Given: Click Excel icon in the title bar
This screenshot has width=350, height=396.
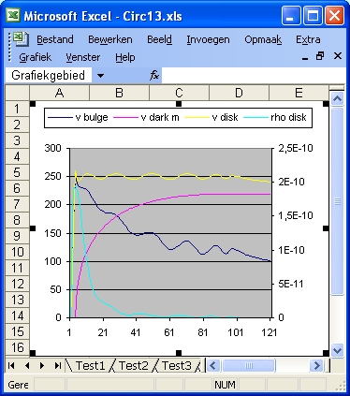Looking at the screenshot, I should [13, 15].
